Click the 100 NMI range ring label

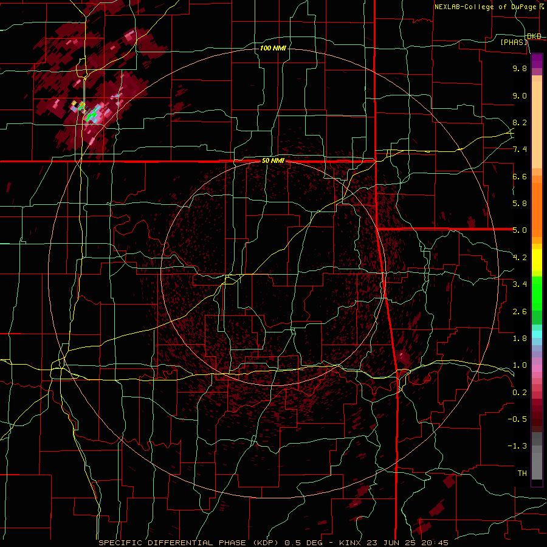[273, 48]
